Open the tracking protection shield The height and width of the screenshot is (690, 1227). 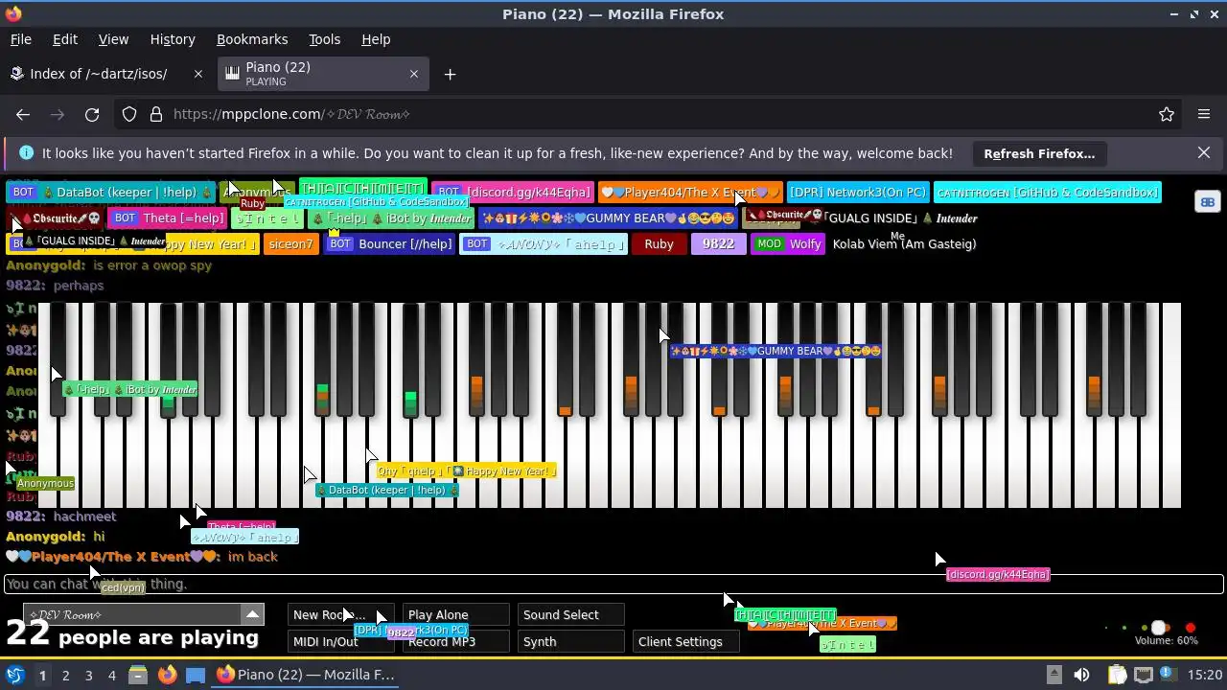129,114
